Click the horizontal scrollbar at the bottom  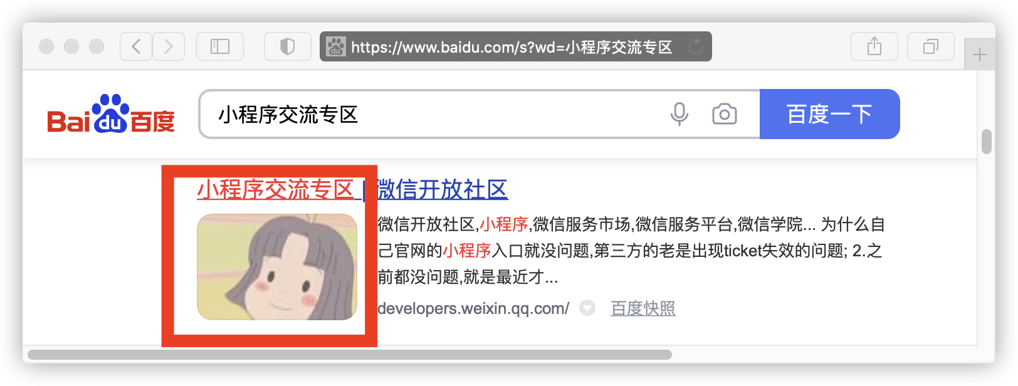pyautogui.click(x=350, y=355)
